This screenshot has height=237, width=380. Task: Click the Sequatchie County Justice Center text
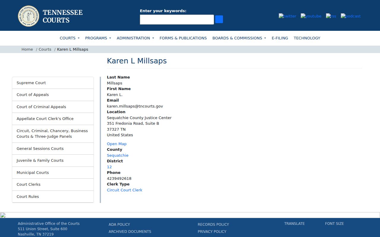[x=139, y=118]
